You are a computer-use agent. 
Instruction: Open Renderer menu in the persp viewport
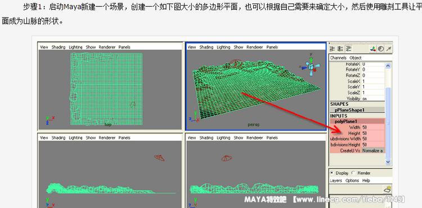pyautogui.click(x=254, y=47)
